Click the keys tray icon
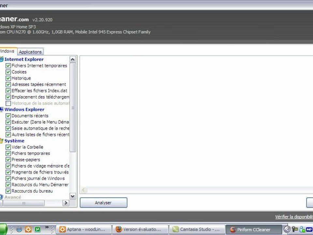 point(295,229)
